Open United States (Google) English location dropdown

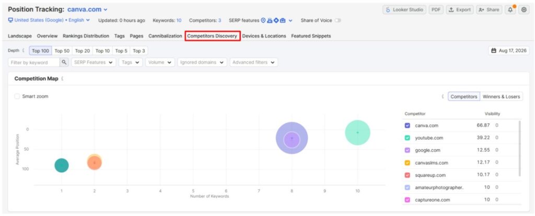(x=49, y=20)
